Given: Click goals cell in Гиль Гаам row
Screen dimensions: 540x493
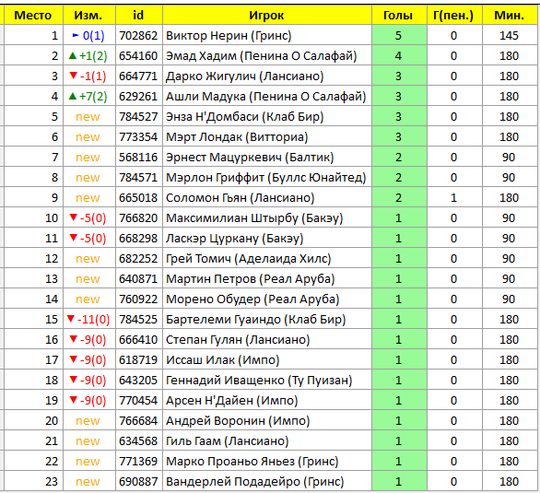Looking at the screenshot, I should click(x=399, y=441).
